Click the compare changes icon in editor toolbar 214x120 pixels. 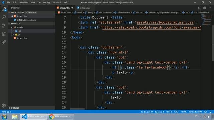199,8
